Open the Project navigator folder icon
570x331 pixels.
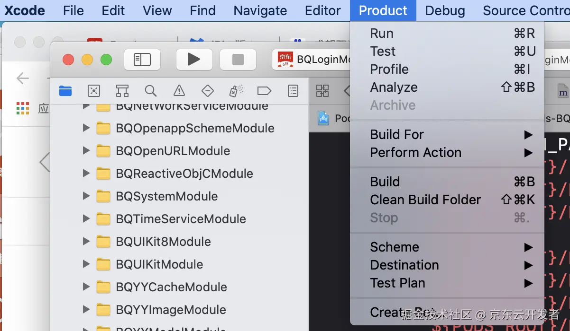65,91
